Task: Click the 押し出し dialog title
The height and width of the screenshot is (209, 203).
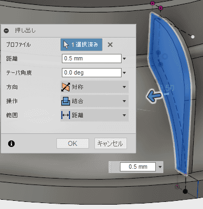Action: tap(26, 30)
